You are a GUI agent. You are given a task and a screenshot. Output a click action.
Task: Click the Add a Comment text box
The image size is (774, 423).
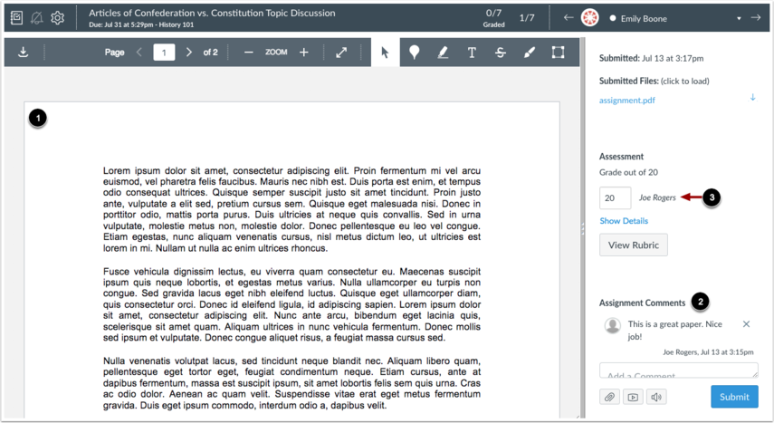pos(679,370)
